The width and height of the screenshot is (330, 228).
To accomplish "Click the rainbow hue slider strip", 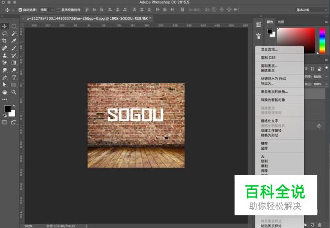I will [x=322, y=41].
